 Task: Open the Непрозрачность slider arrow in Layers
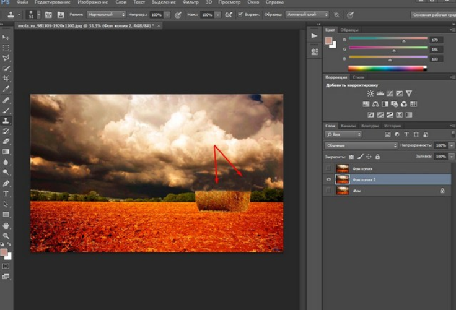coord(452,145)
